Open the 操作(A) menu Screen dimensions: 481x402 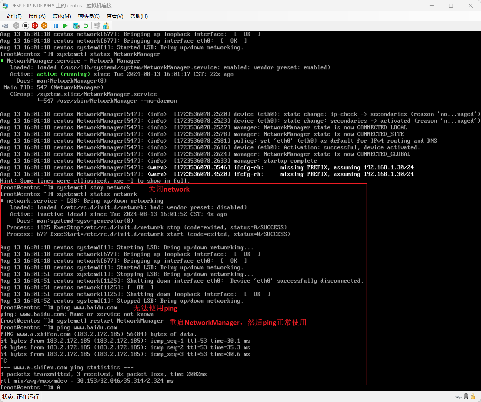pyautogui.click(x=37, y=16)
